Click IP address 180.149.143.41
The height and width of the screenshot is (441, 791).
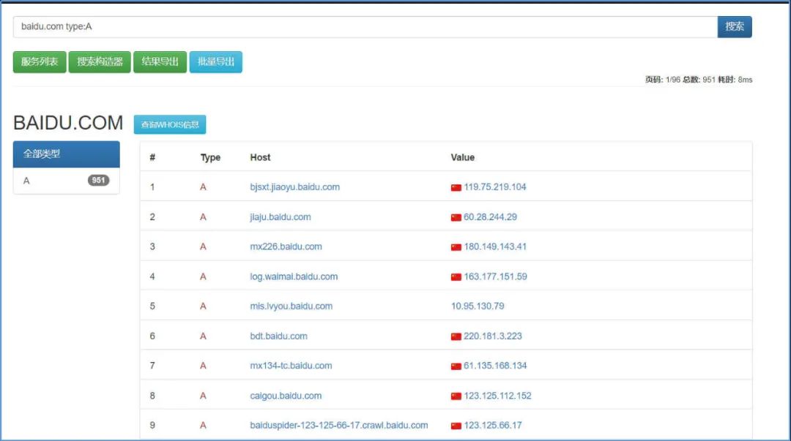[x=495, y=246]
